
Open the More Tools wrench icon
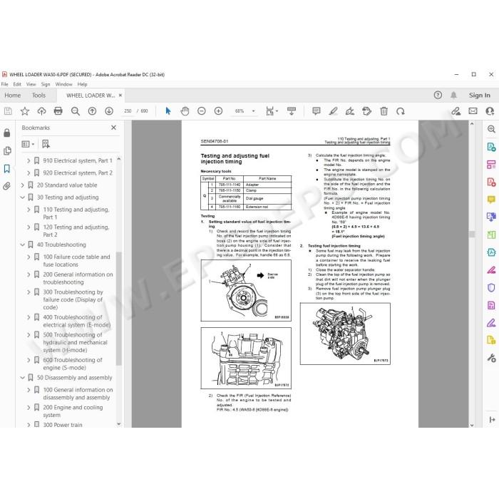point(491,358)
